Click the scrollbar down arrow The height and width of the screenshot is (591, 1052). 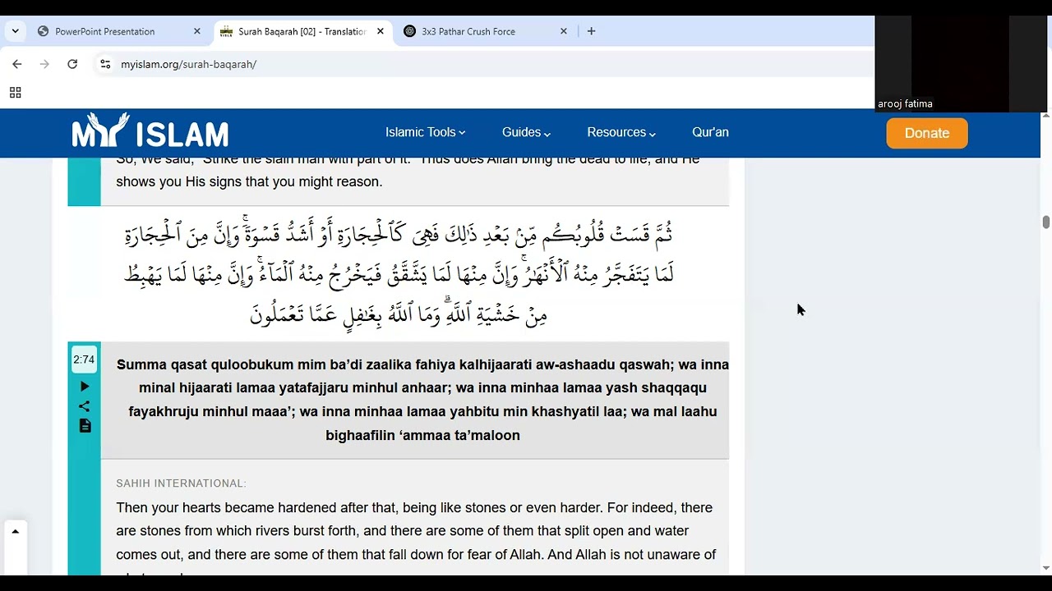click(1045, 568)
